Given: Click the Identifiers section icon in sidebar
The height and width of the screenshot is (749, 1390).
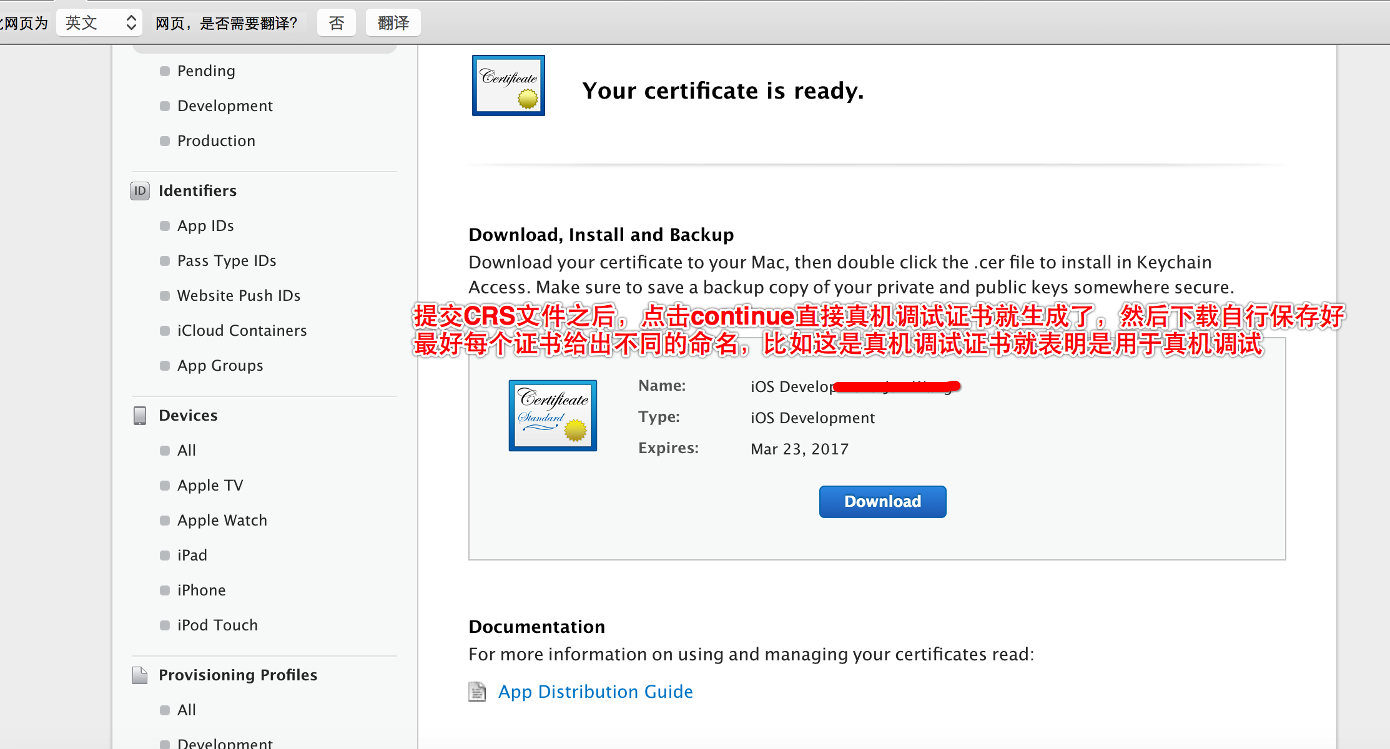Looking at the screenshot, I should click(139, 191).
